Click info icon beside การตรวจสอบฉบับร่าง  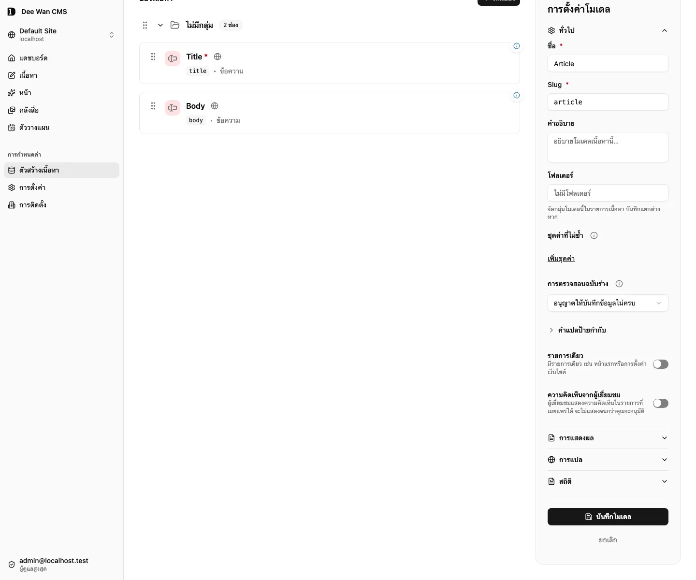coord(619,284)
